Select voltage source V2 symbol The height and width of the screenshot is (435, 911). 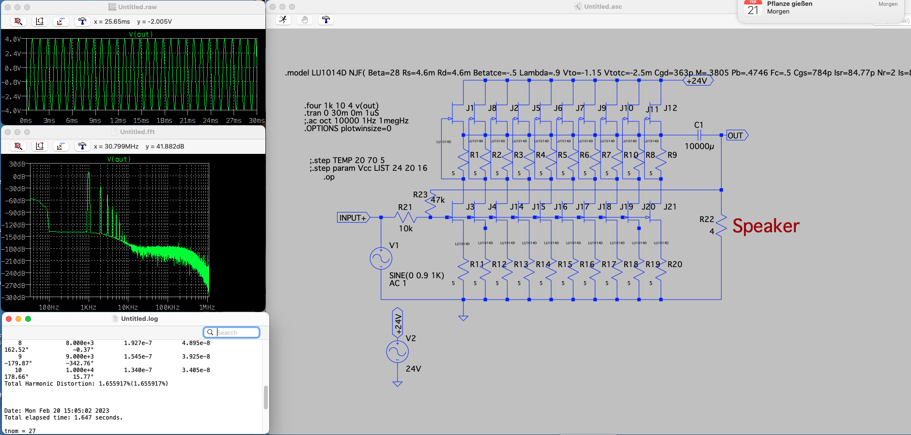pos(397,352)
